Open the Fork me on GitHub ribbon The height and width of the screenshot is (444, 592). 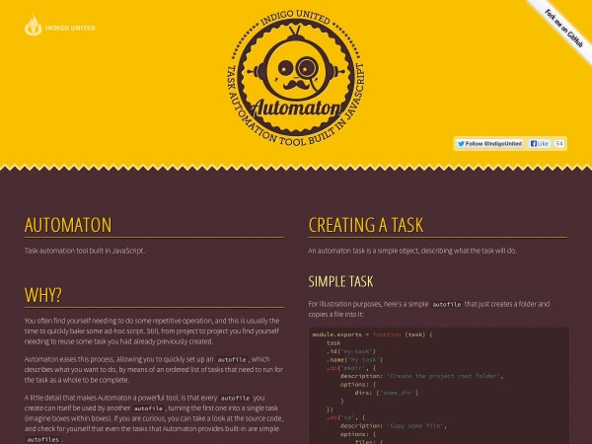tap(563, 29)
